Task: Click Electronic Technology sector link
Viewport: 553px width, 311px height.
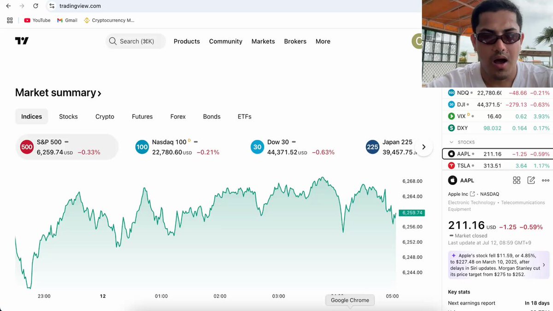Action: (x=471, y=202)
